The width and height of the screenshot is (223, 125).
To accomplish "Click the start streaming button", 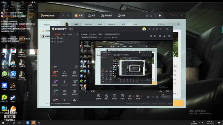I will point(166,97).
